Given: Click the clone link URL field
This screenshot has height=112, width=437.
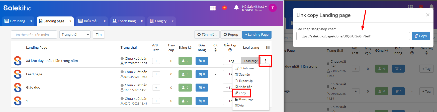Looking at the screenshot, I should pyautogui.click(x=353, y=36).
